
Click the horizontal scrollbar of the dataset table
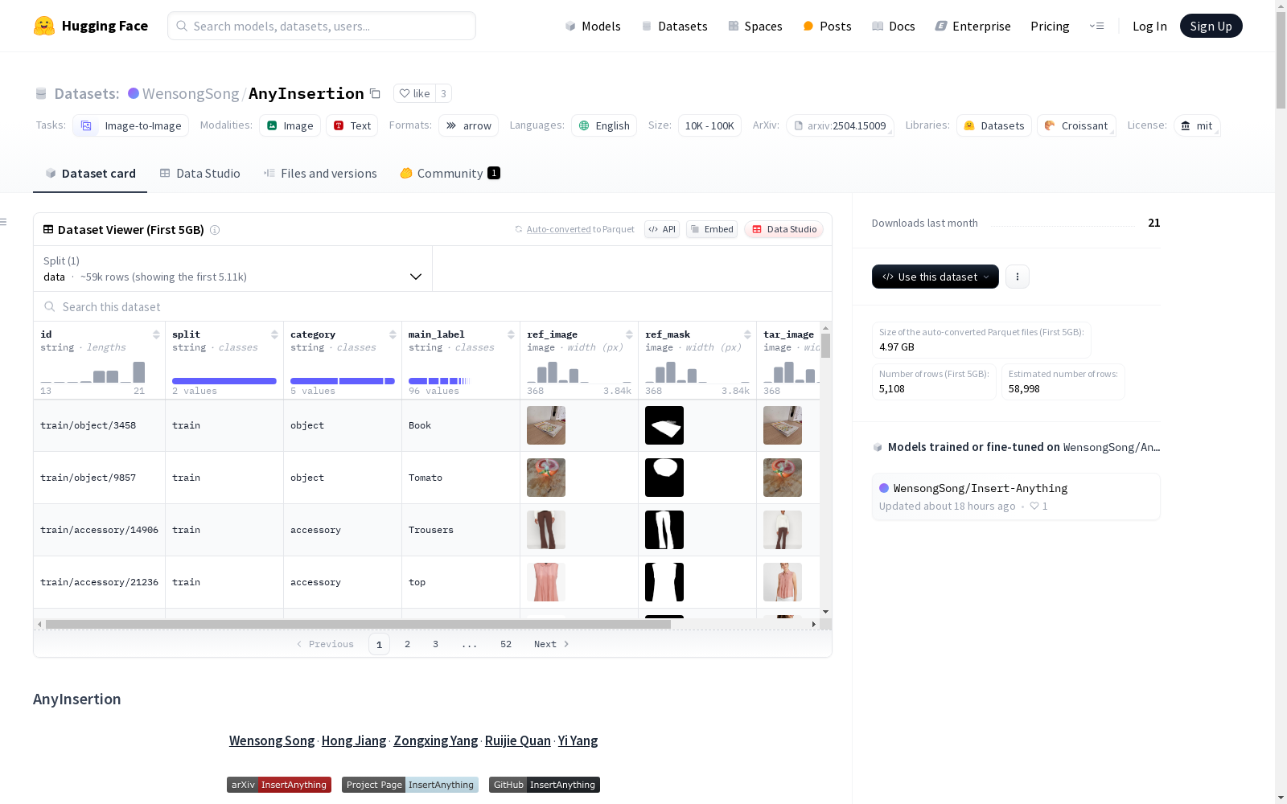(358, 624)
